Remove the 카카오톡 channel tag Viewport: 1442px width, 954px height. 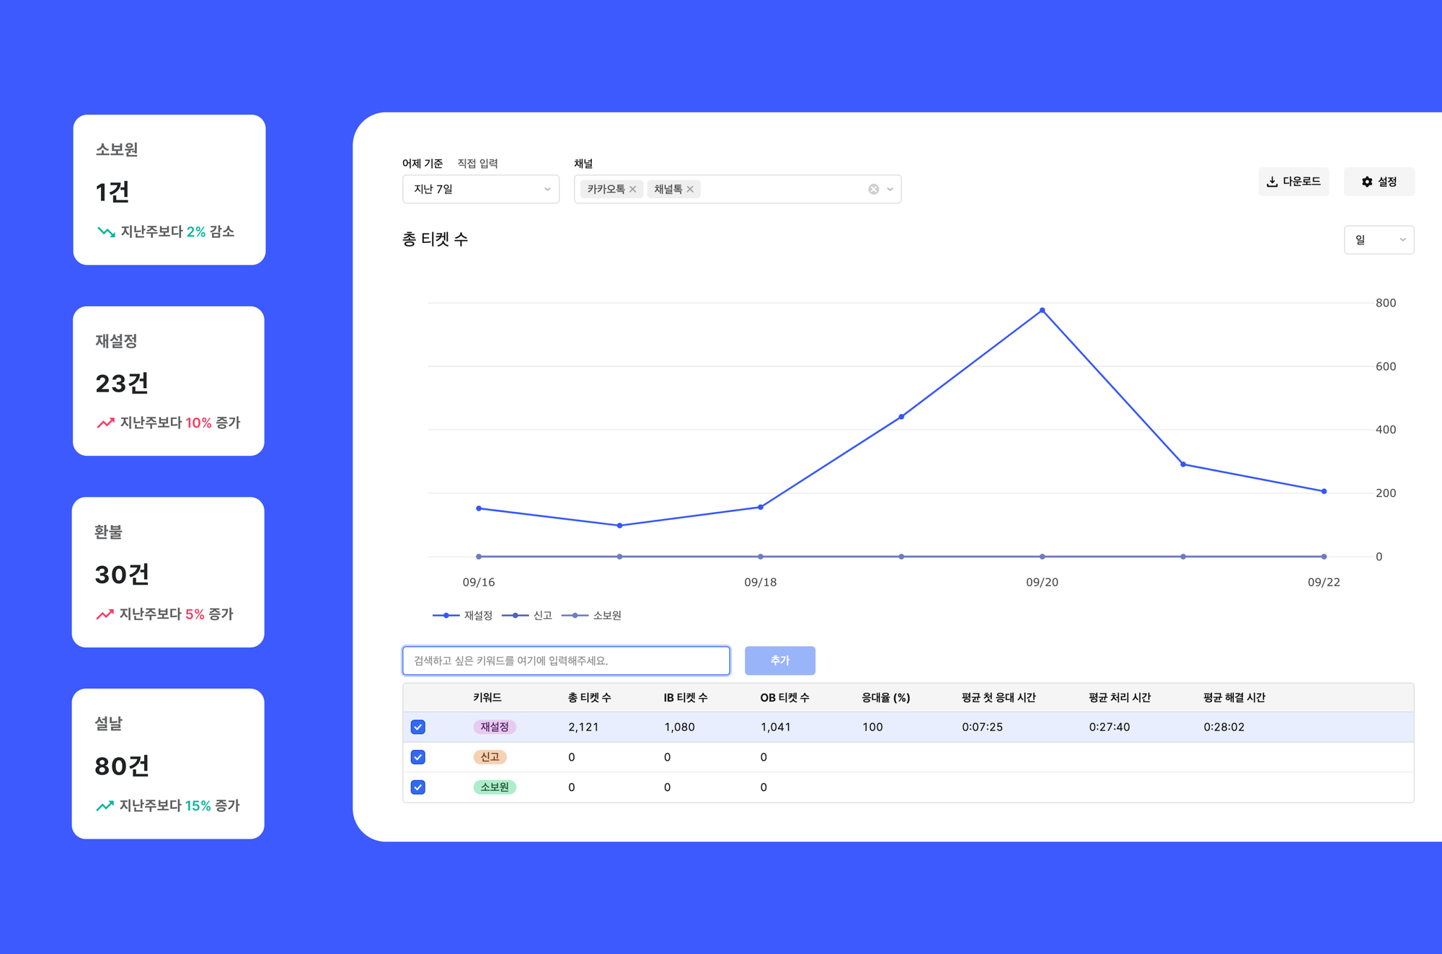pos(632,189)
